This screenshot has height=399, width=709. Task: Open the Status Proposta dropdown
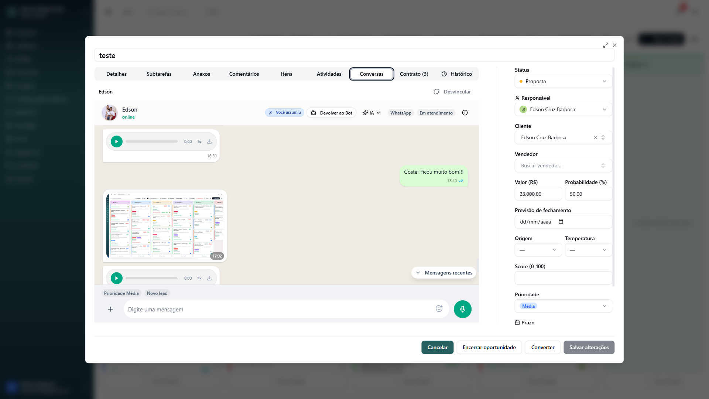coord(563,81)
